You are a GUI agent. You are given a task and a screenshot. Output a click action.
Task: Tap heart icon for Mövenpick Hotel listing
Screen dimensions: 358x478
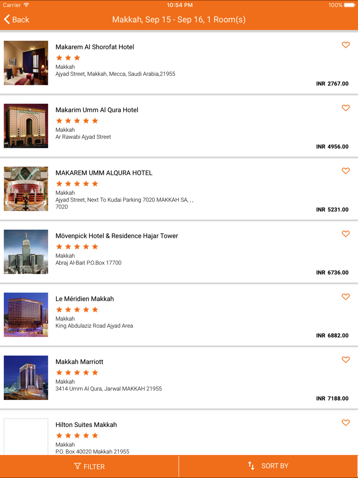[345, 234]
